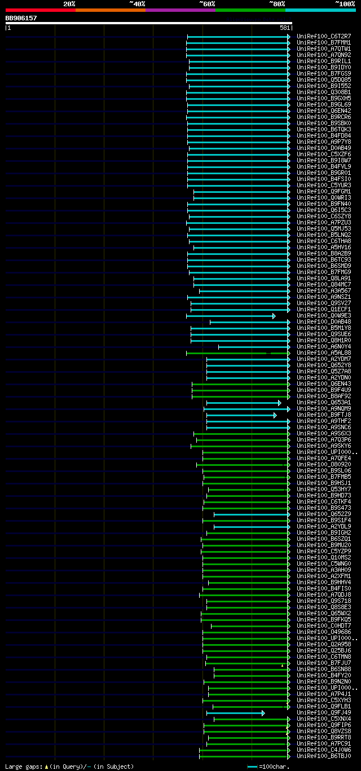Select the UniRef100_A2YDM7 label

(x=324, y=359)
